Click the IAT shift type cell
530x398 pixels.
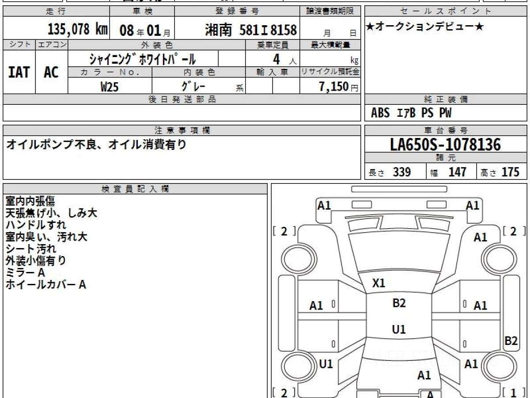[19, 72]
